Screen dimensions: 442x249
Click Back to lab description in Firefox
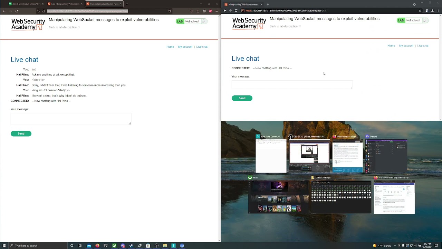pos(64,27)
